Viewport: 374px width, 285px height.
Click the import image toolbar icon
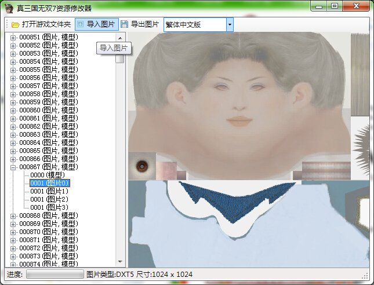(x=81, y=24)
